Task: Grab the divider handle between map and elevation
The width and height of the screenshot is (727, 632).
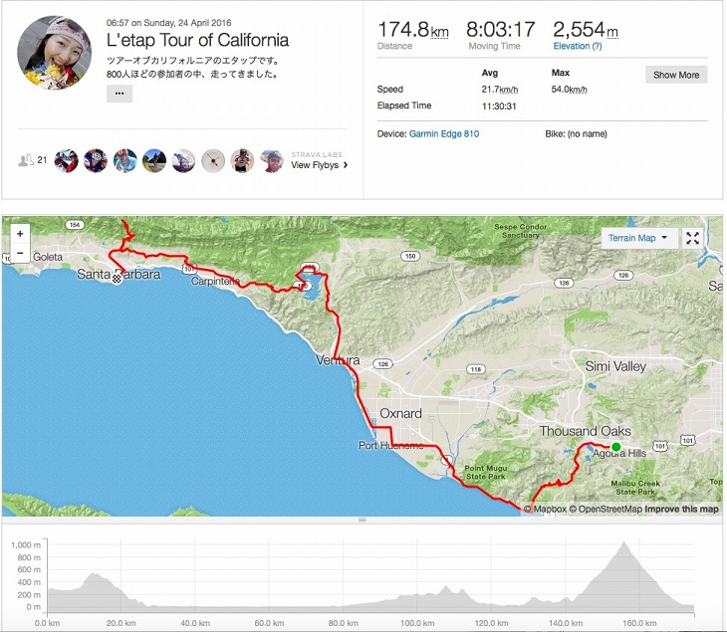Action: tap(363, 520)
